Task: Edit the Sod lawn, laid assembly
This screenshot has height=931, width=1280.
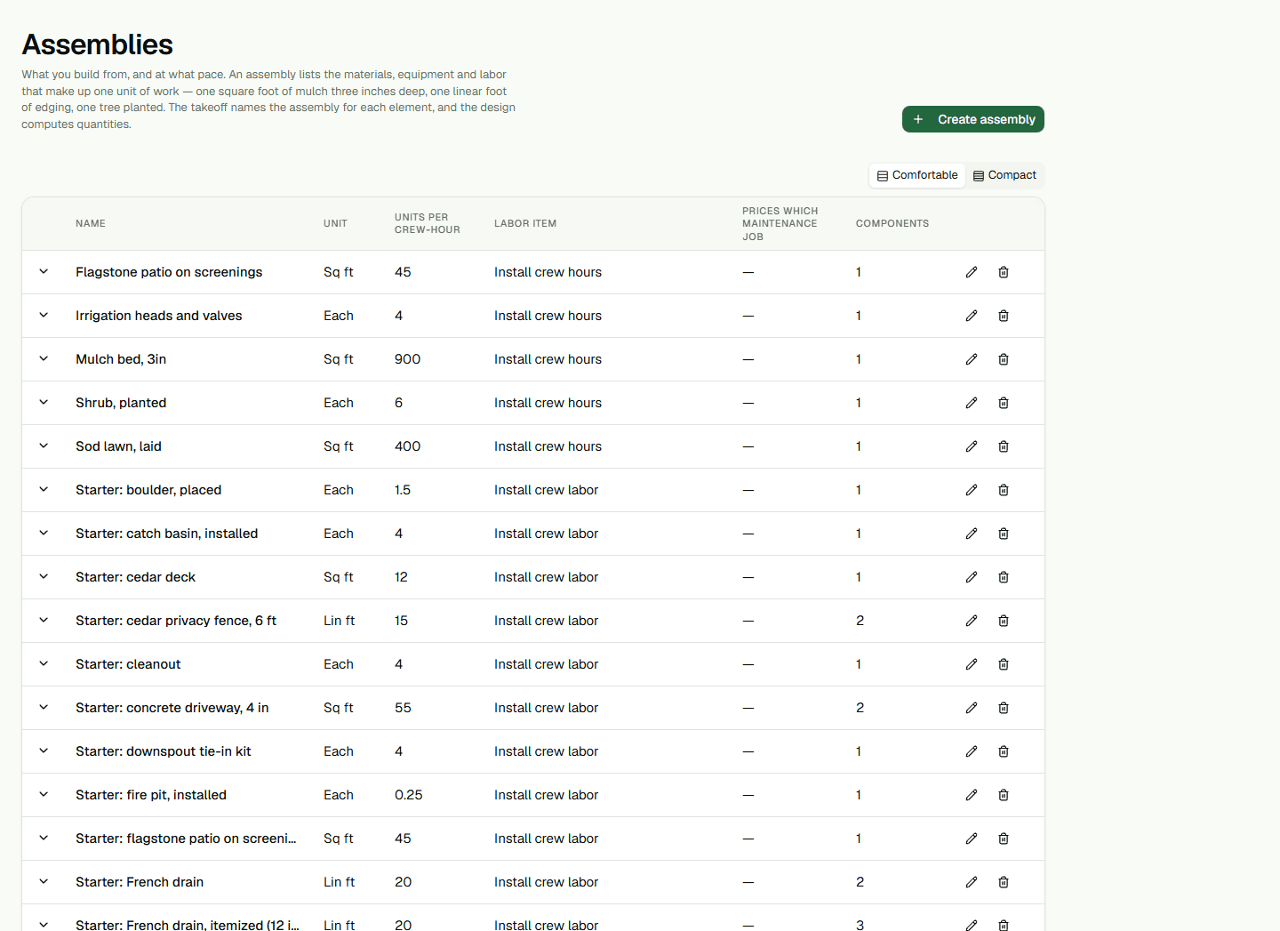Action: 972,446
